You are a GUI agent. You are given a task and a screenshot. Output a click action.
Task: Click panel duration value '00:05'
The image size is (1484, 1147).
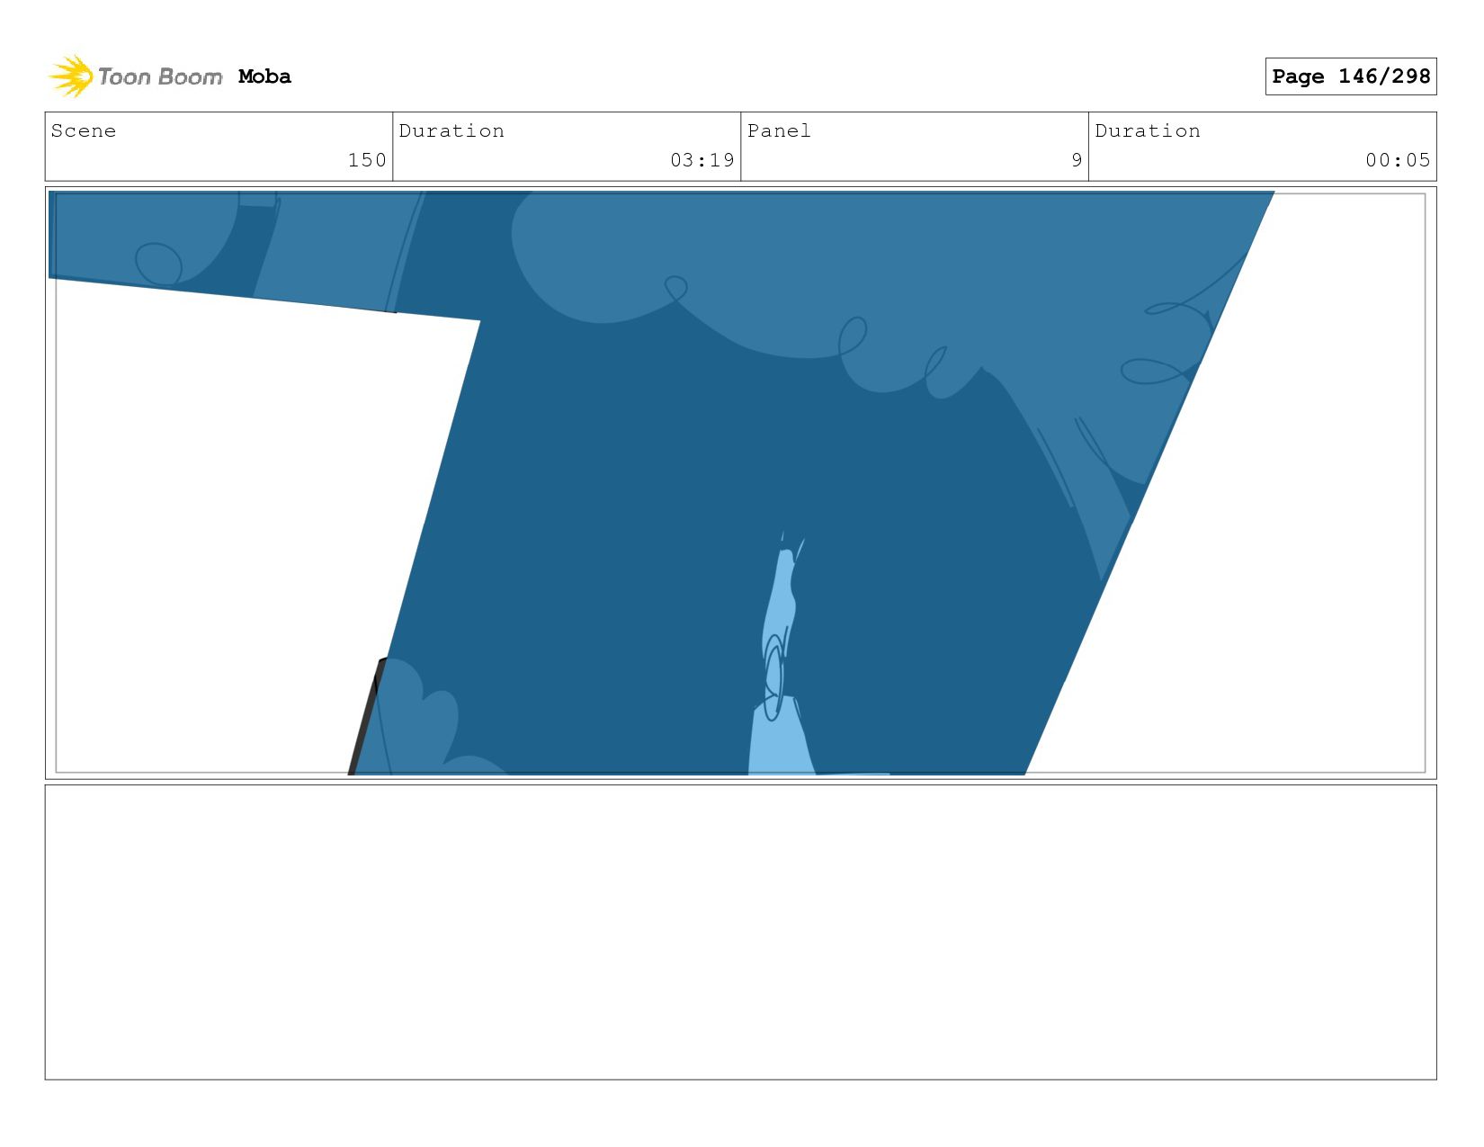[x=1398, y=160]
